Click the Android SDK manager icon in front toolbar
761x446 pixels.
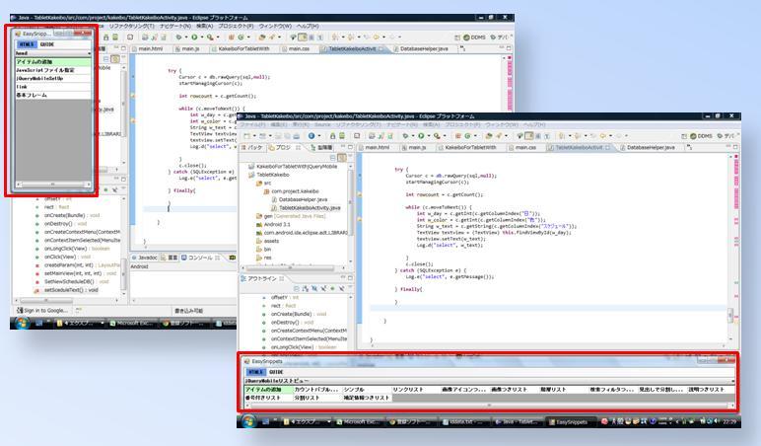click(x=333, y=136)
